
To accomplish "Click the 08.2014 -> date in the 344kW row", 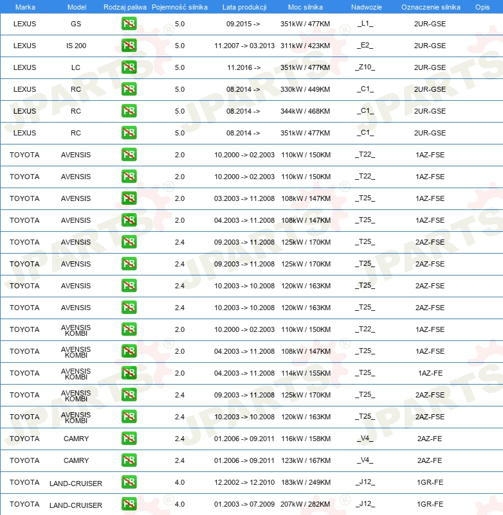I will [243, 111].
